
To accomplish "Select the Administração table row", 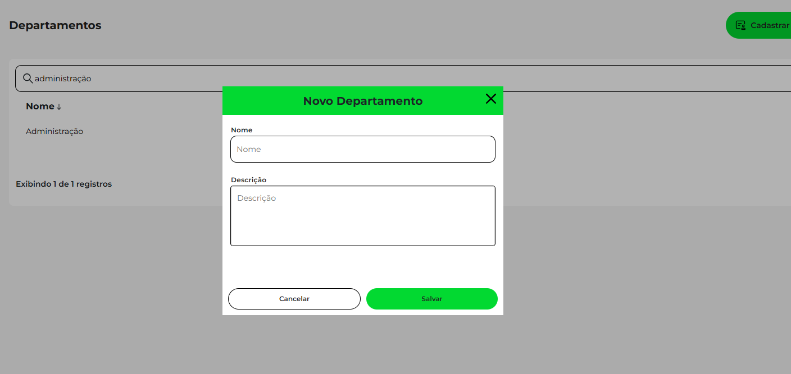I will 54,131.
